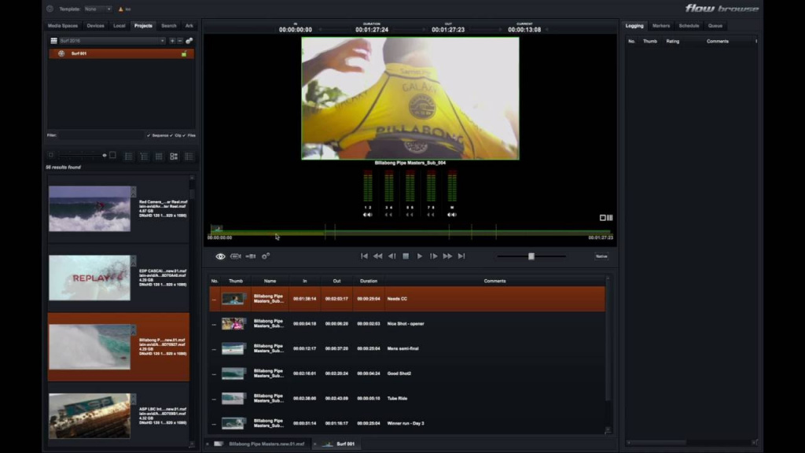Switch to the Markers panel tab
Image resolution: width=805 pixels, height=453 pixels.
[x=660, y=26]
